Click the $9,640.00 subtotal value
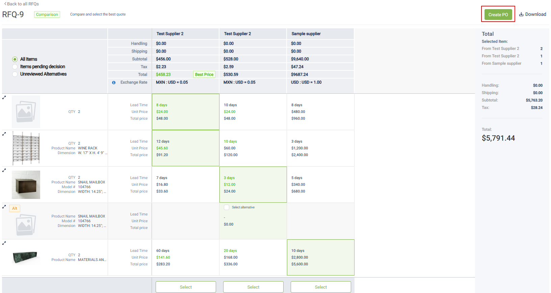 [300, 59]
